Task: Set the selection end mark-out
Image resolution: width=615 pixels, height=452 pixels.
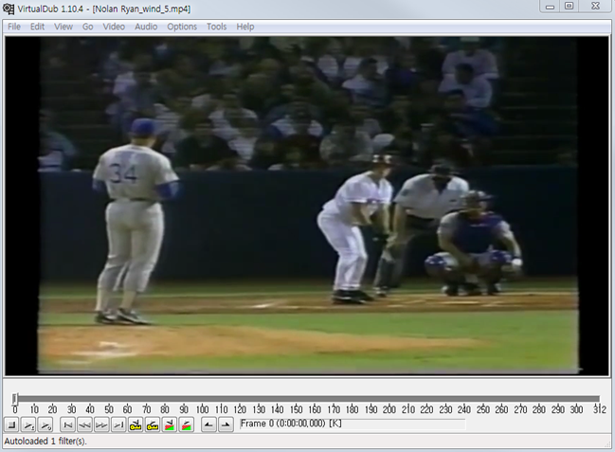Action: pos(226,425)
